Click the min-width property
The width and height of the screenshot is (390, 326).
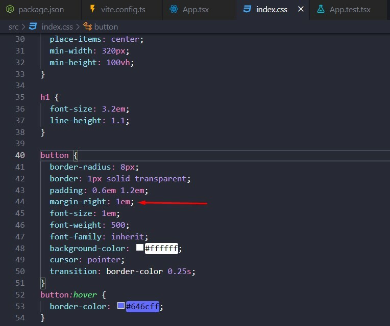[x=71, y=51]
